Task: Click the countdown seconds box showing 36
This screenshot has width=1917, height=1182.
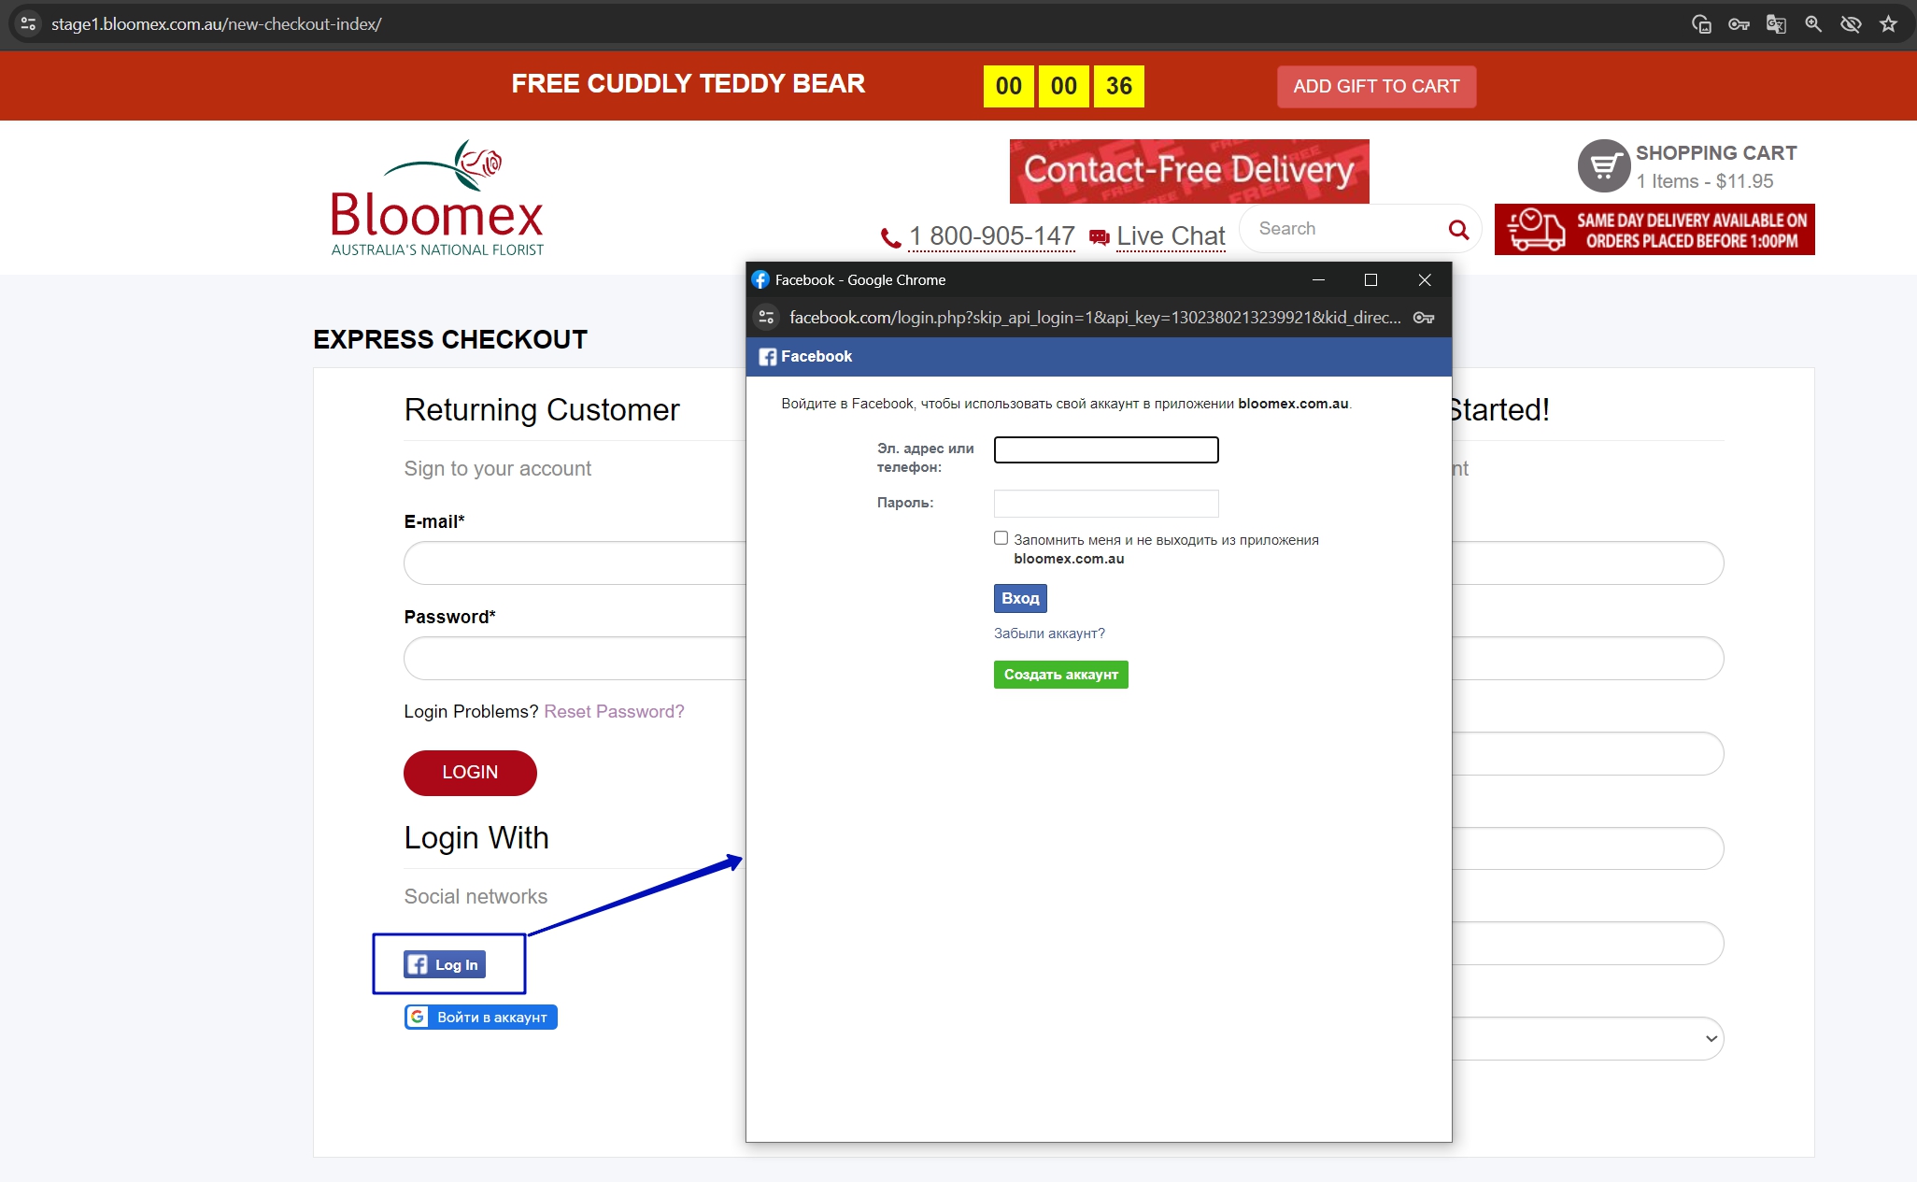Action: (x=1119, y=86)
